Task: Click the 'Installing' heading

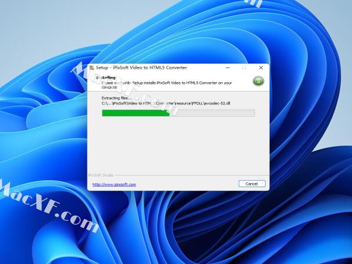Action: pyautogui.click(x=106, y=77)
